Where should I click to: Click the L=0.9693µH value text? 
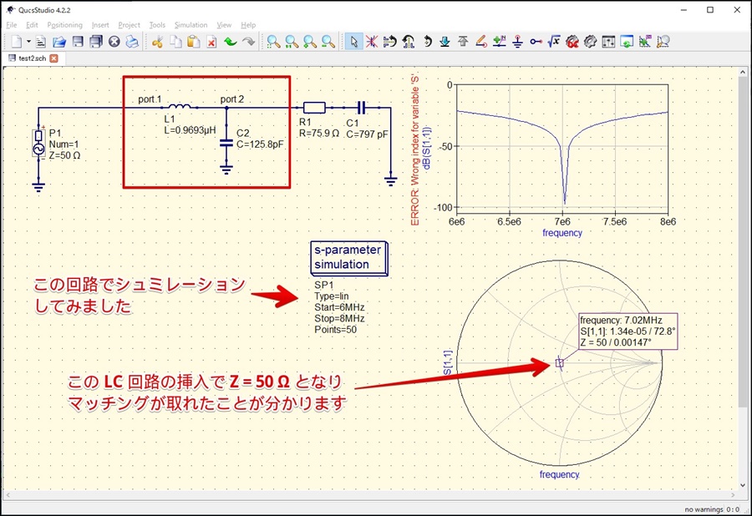[190, 130]
